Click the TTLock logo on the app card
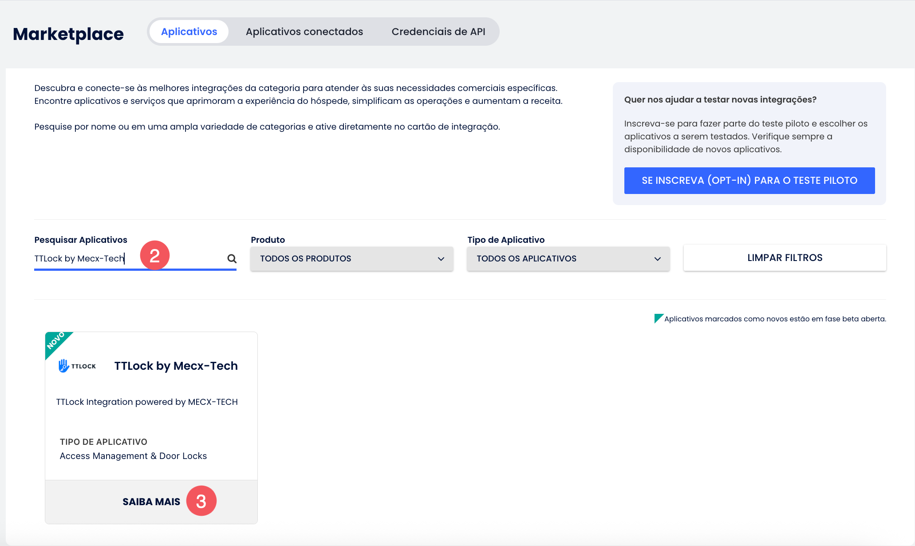Screen dimensions: 915x546 coord(76,365)
